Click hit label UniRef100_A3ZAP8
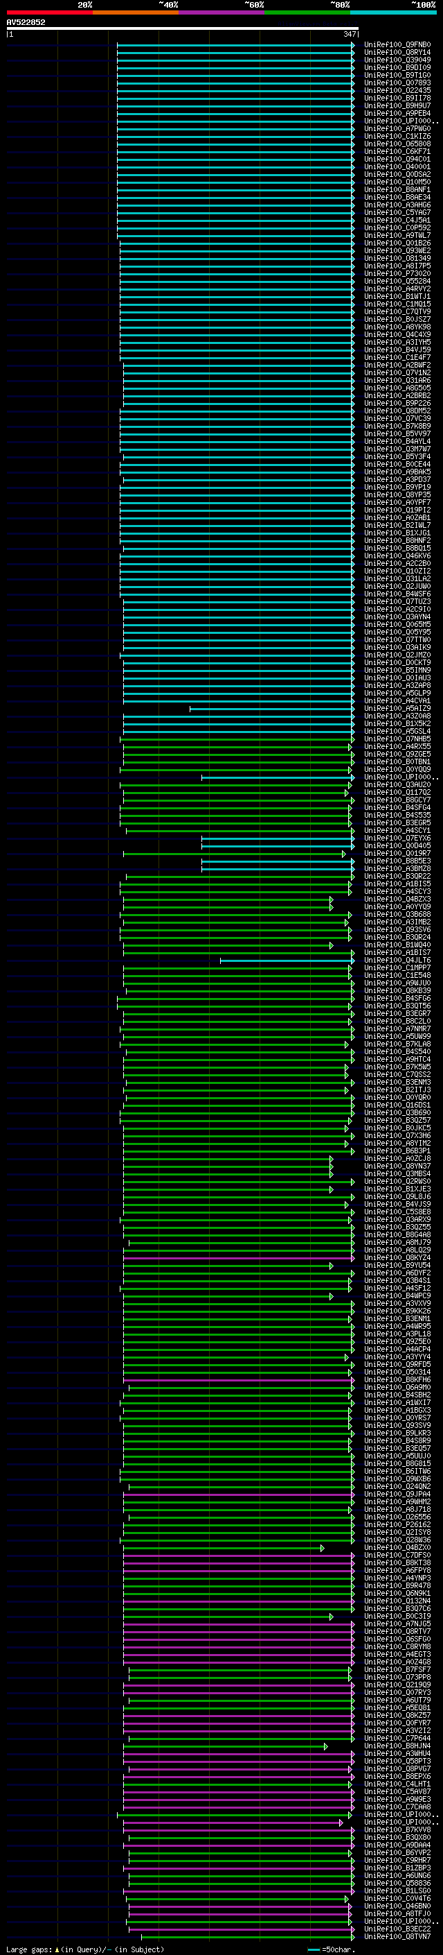This screenshot has height=1955, width=443. (397, 685)
